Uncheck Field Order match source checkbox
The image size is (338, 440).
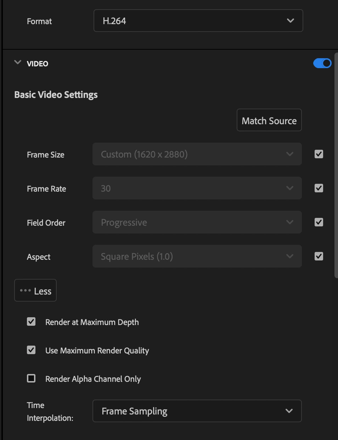coord(319,222)
